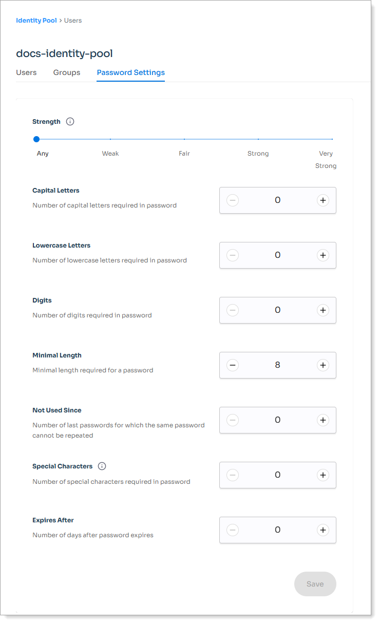Click the minus icon for Digits
The image size is (379, 623).
[x=233, y=310]
